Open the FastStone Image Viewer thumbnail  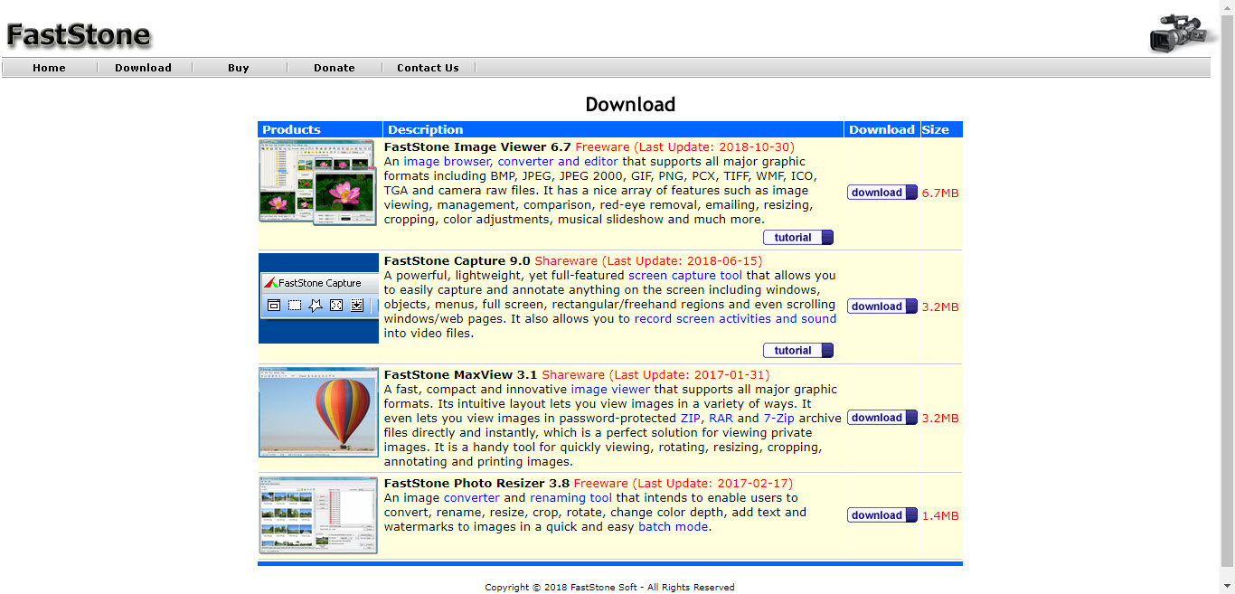click(317, 182)
